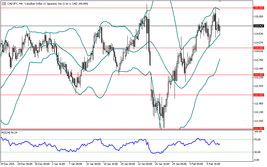The height and width of the screenshot is (167, 267).
Task: Click the RSI 70.00 level on scale
Action: click(258, 140)
